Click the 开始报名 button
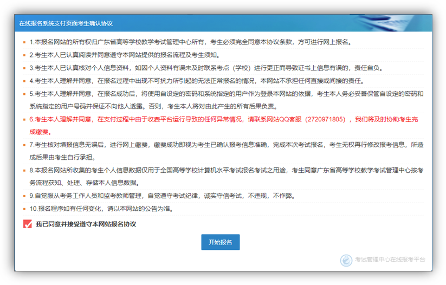Image resolution: width=446 pixels, height=285 pixels. click(x=220, y=242)
